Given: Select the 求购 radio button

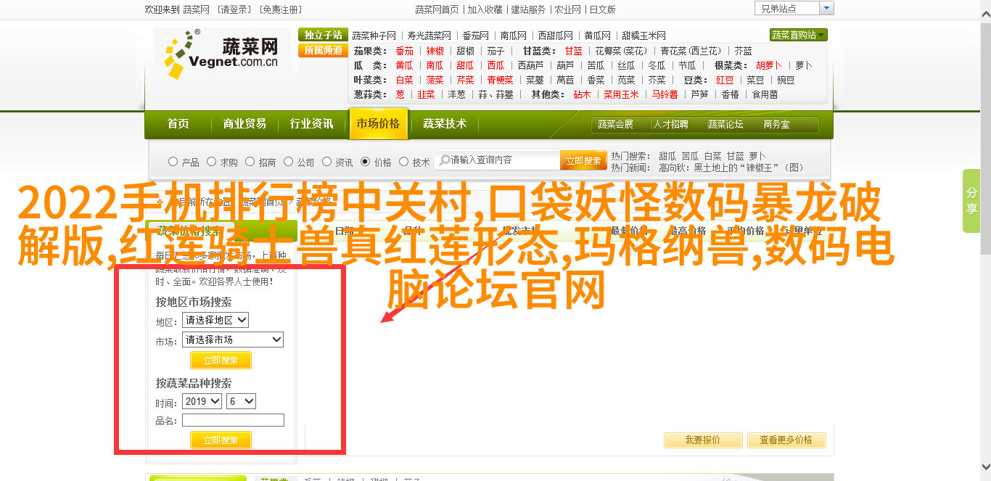Looking at the screenshot, I should [211, 162].
